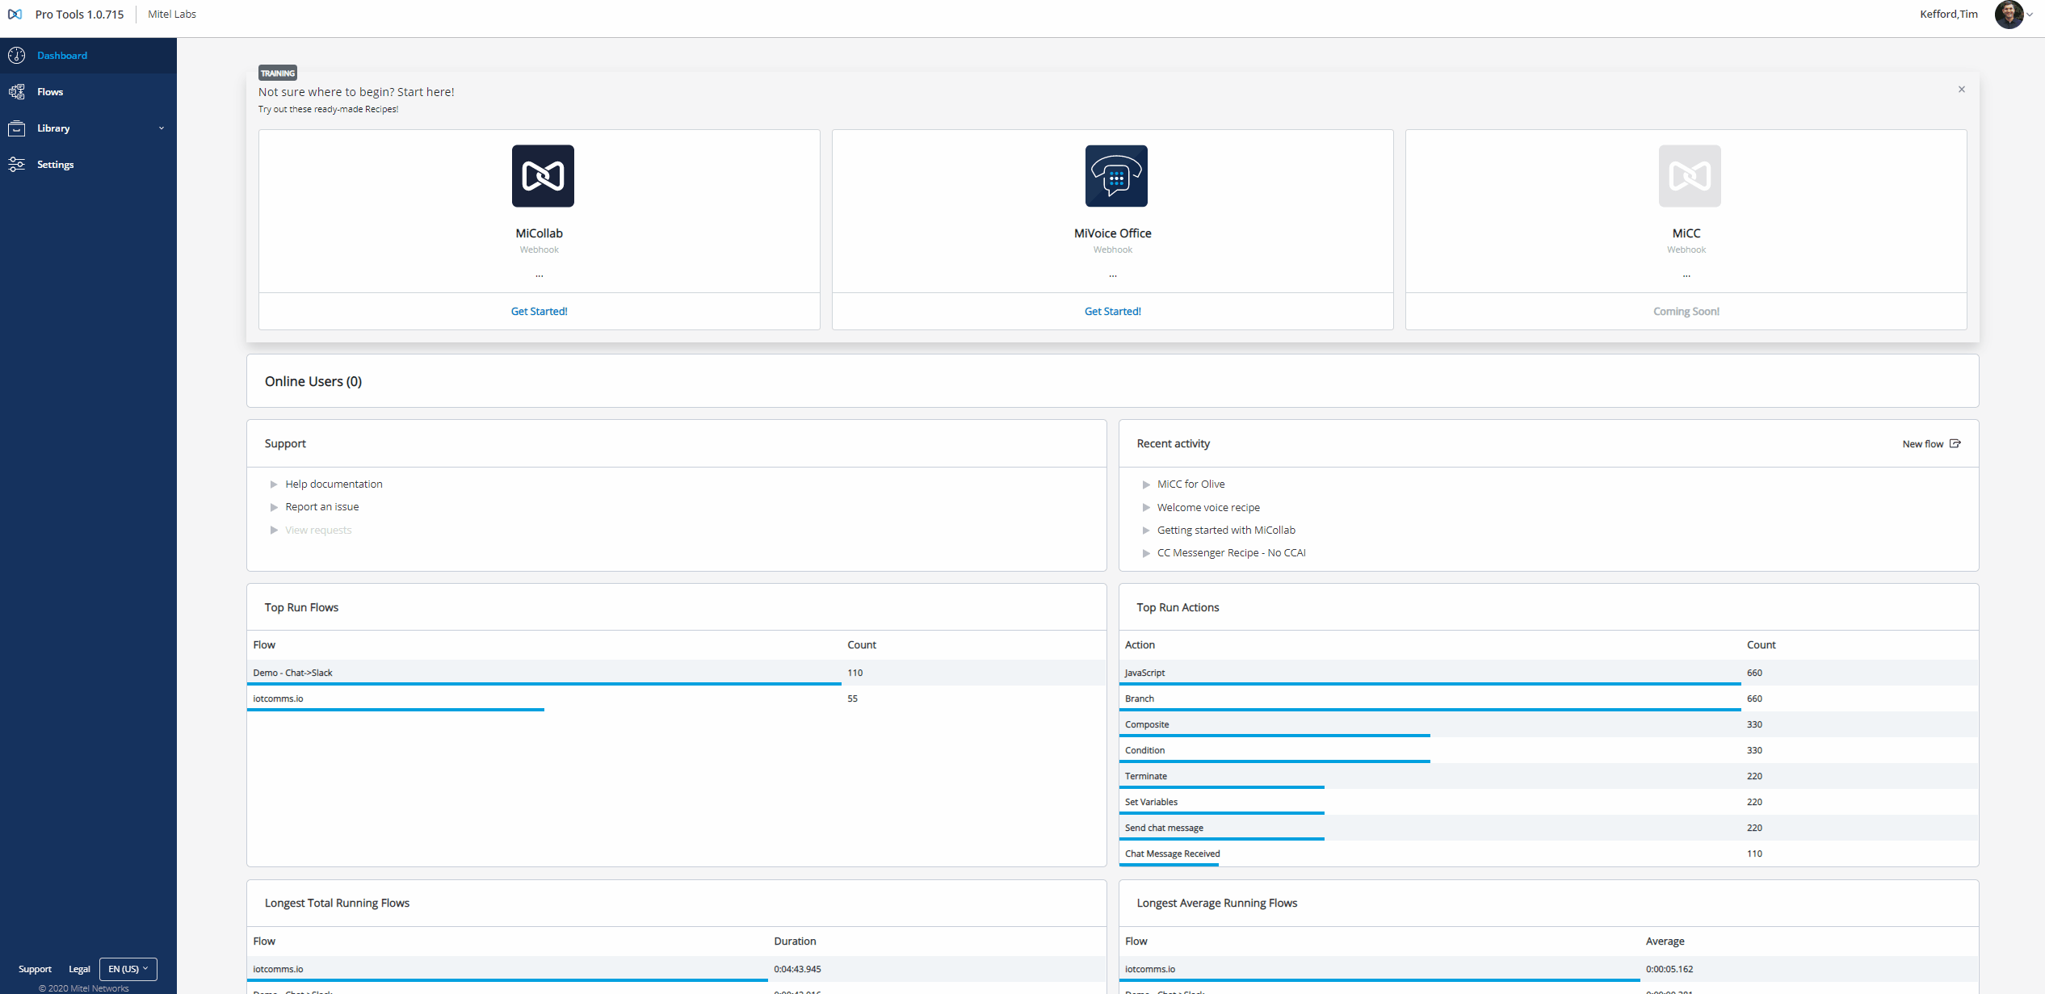Image resolution: width=2045 pixels, height=994 pixels.
Task: Select Set Variables action row
Action: click(x=1548, y=802)
